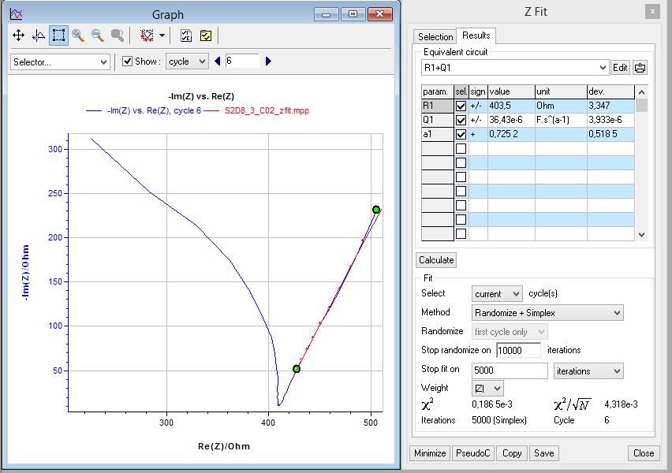This screenshot has height=473, width=672.
Task: Click the 'value' column header
Action: pyautogui.click(x=511, y=91)
